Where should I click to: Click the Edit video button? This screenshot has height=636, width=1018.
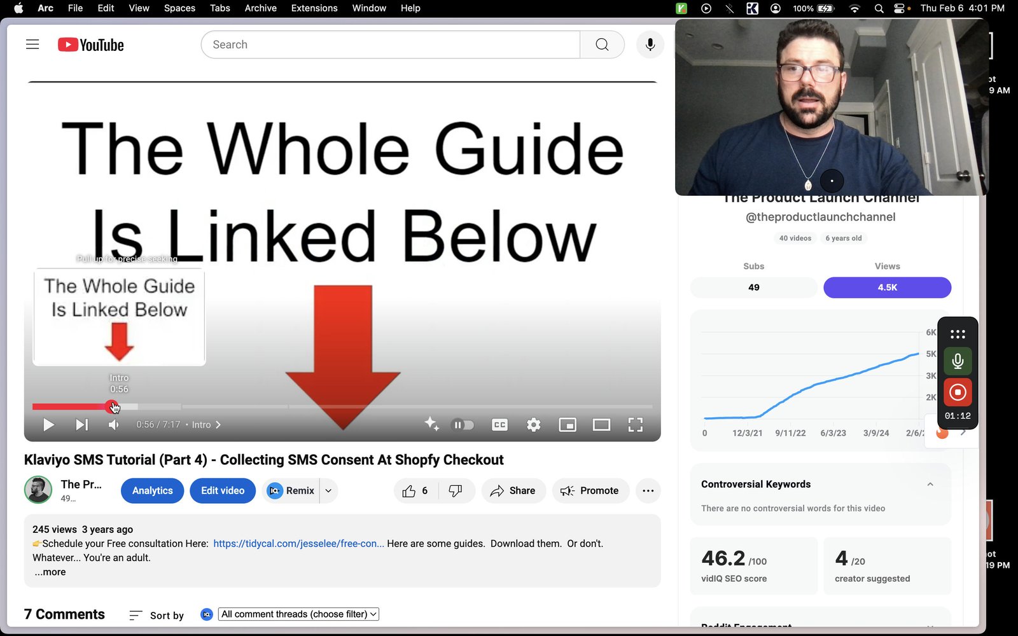coord(223,491)
